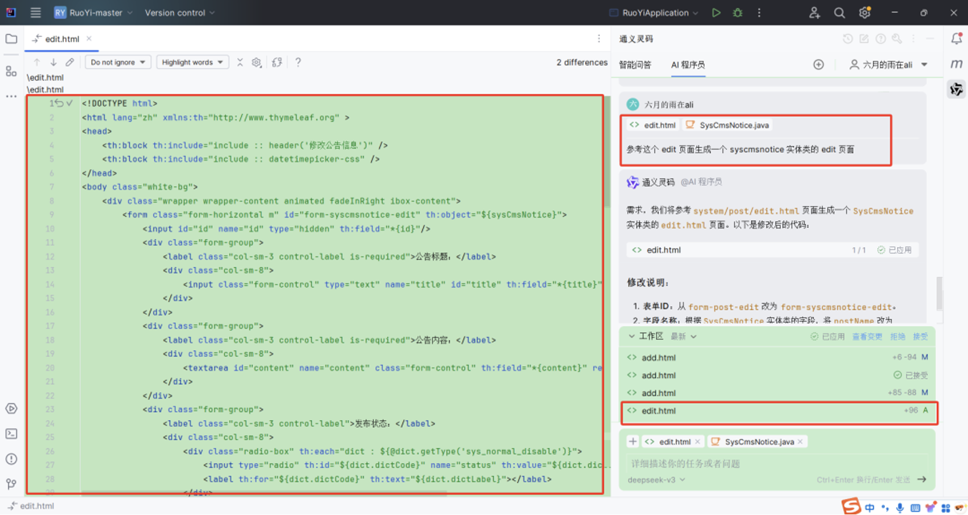Click the chat panel vertical scrollbar
This screenshot has width=968, height=515.
[x=940, y=293]
